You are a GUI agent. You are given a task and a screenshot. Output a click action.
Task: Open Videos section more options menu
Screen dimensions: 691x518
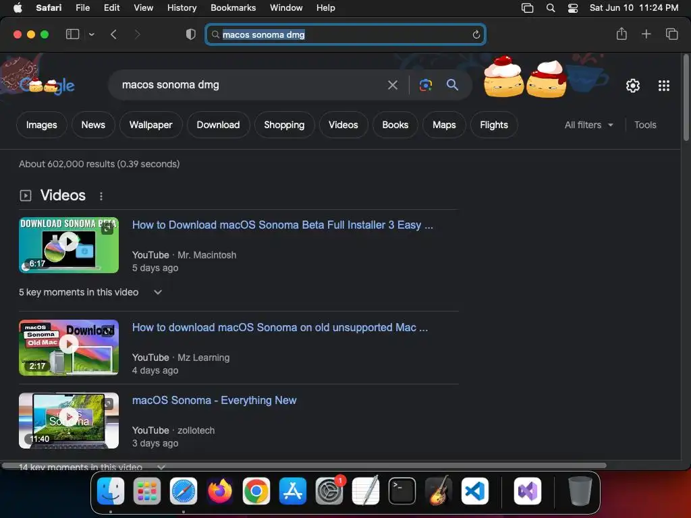click(101, 196)
